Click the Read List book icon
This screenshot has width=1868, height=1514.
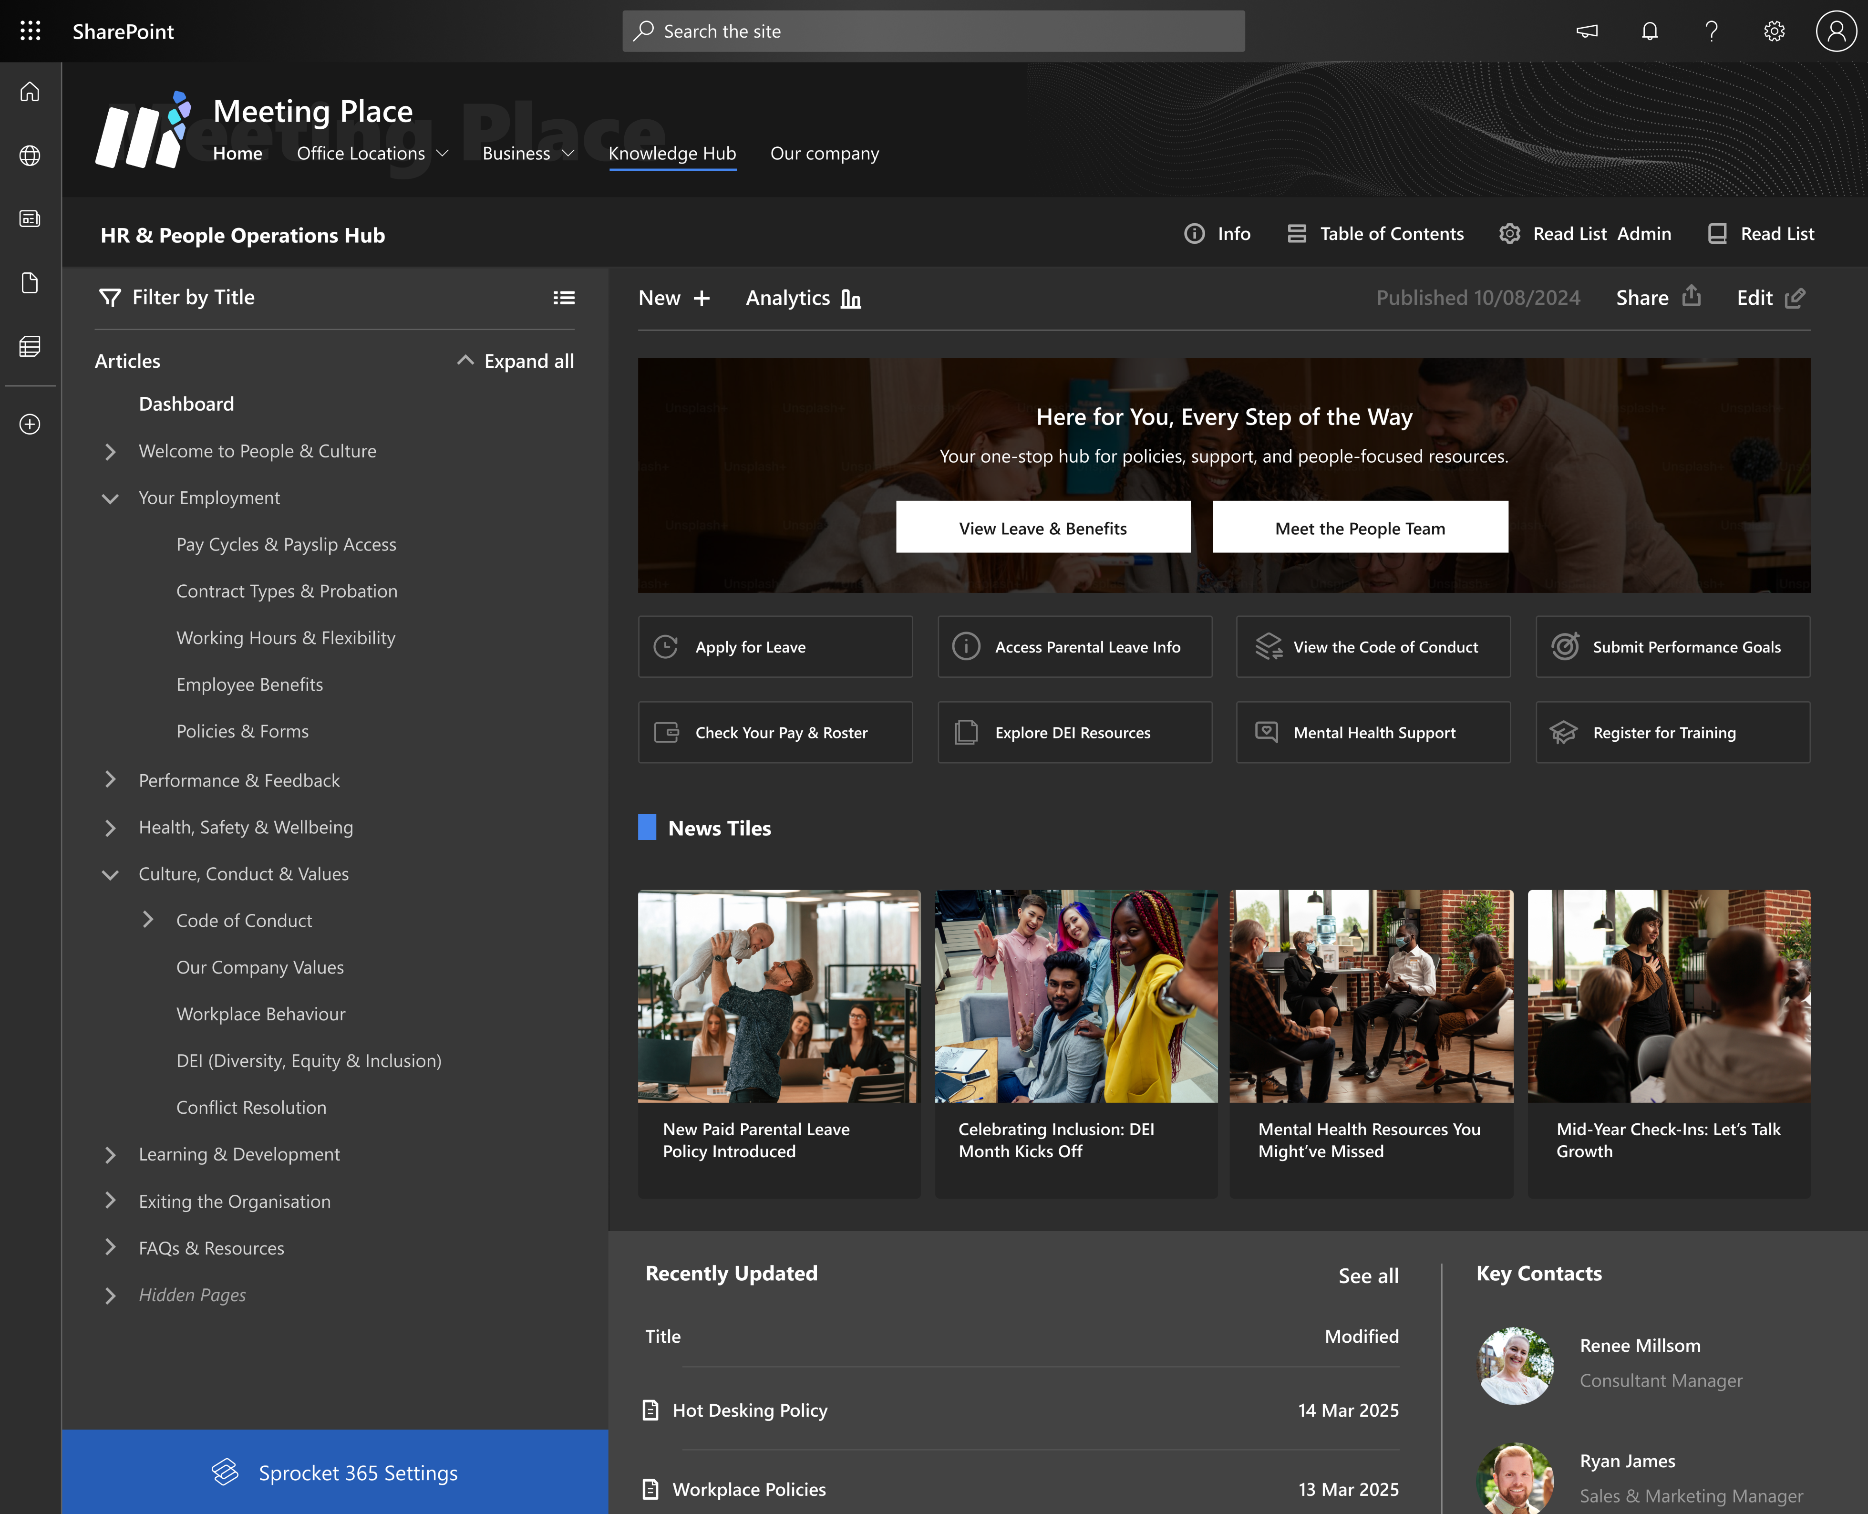pos(1717,234)
